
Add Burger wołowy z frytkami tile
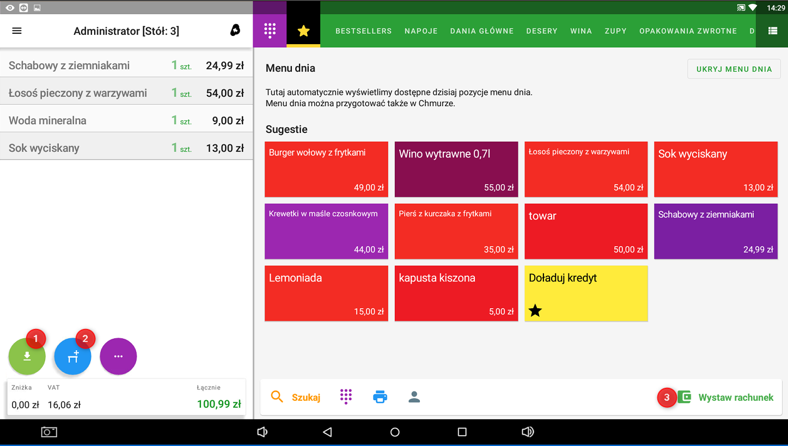click(x=326, y=169)
